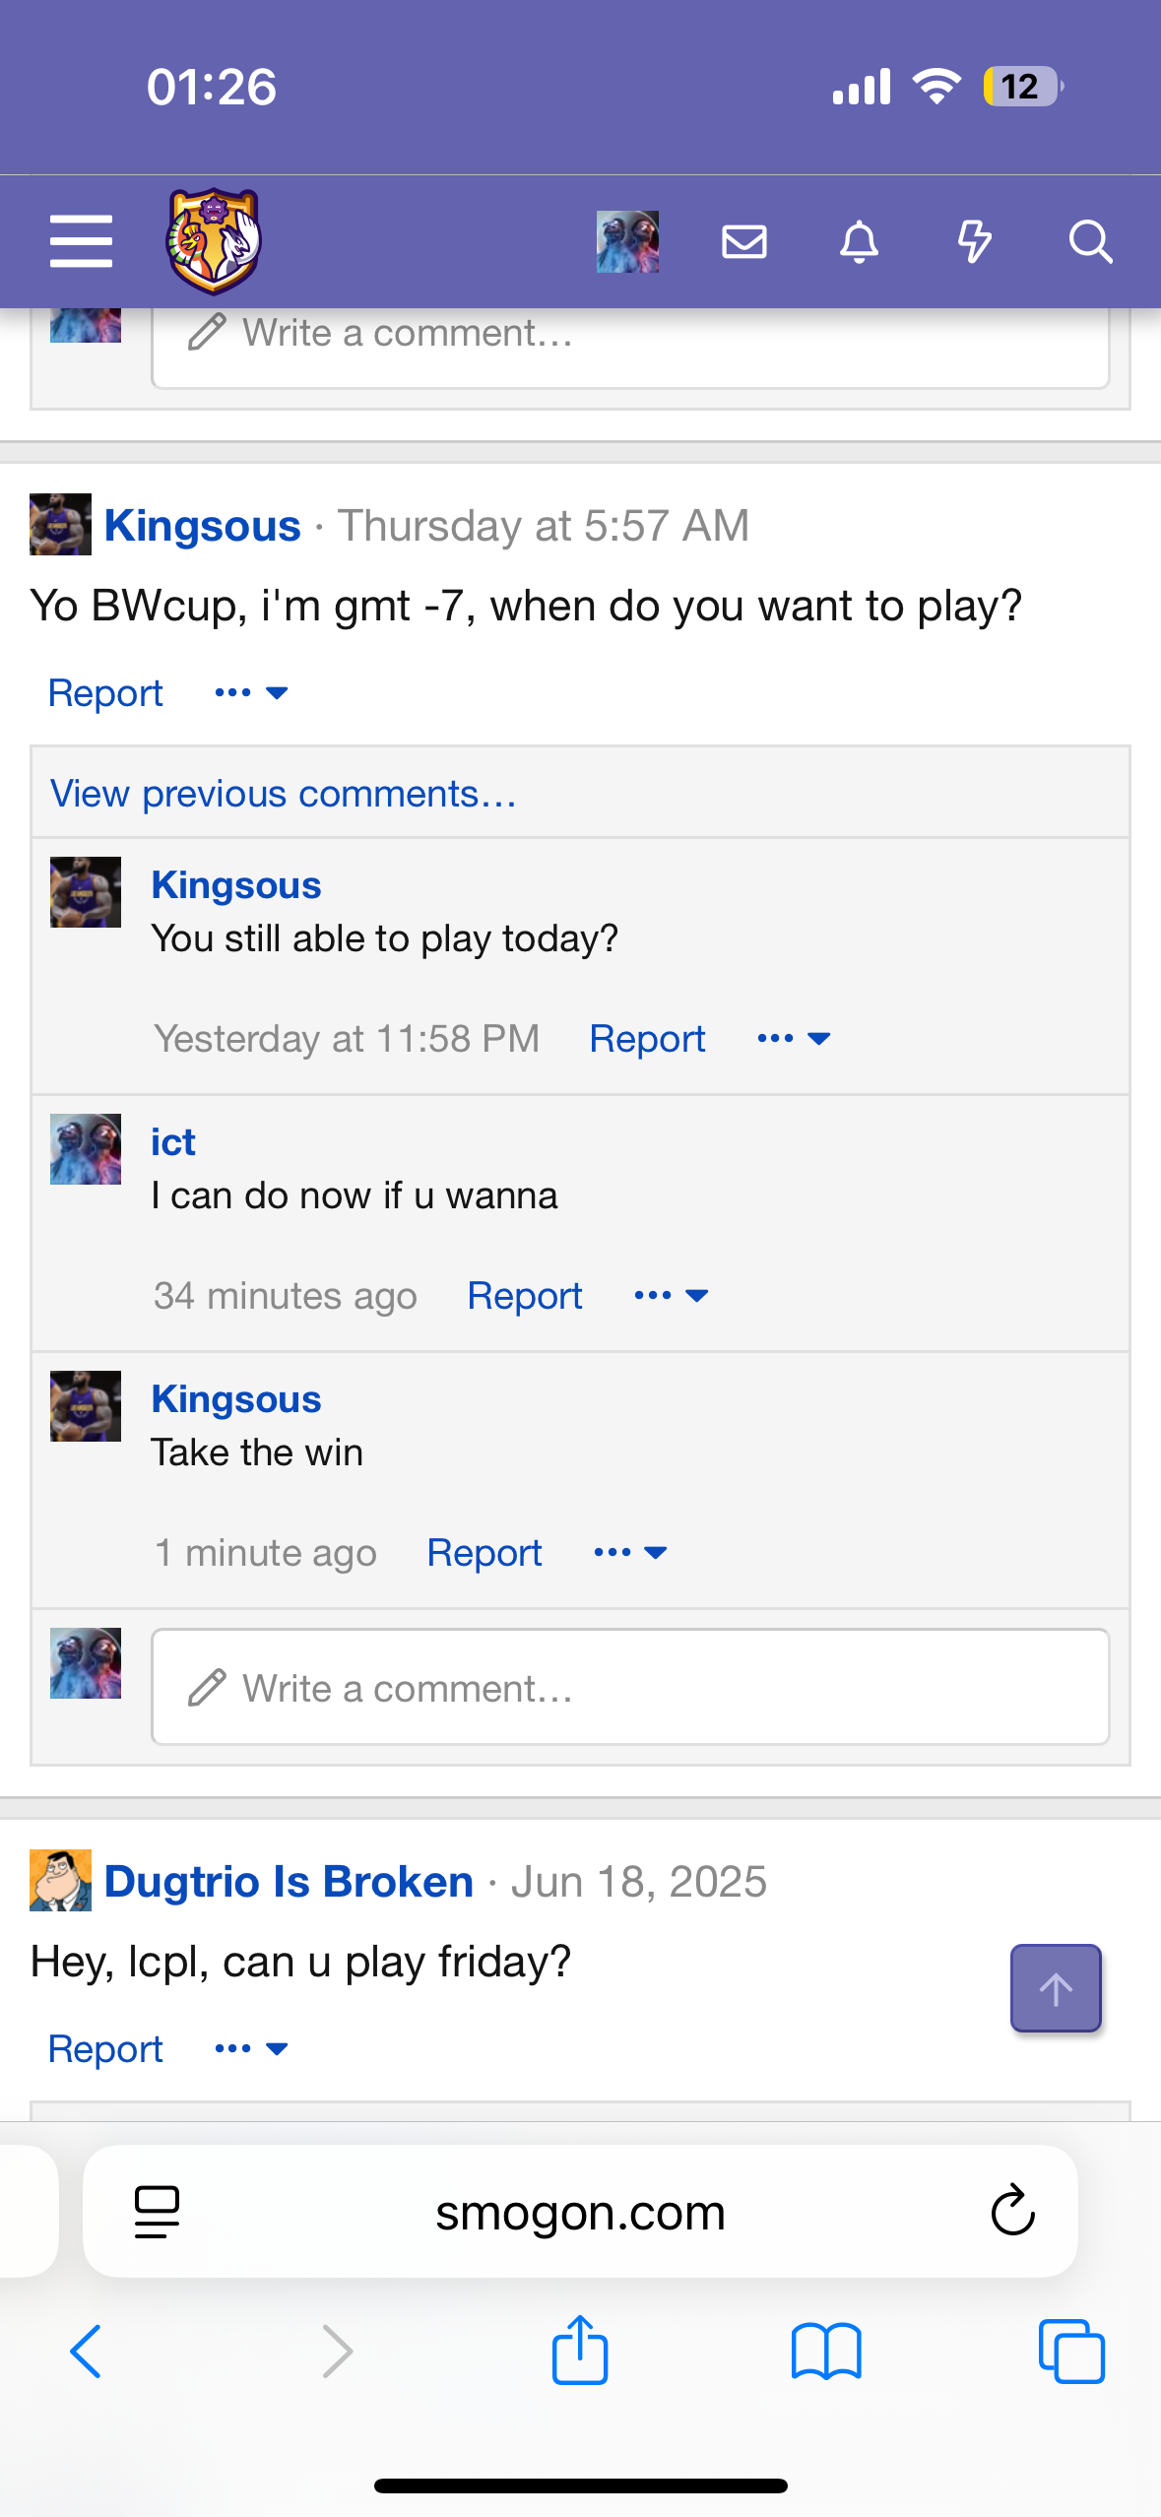The height and width of the screenshot is (2517, 1161).
Task: Tap the scroll-to-top arrow button
Action: point(1056,1987)
